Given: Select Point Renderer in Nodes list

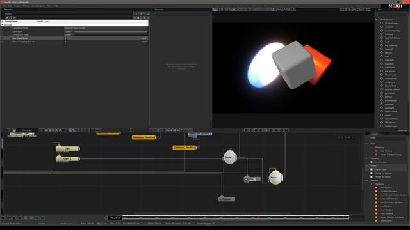Looking at the screenshot, I should pos(386,213).
